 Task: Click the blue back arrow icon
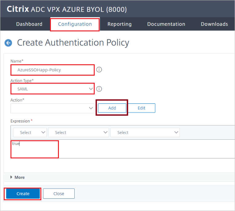click(8, 43)
